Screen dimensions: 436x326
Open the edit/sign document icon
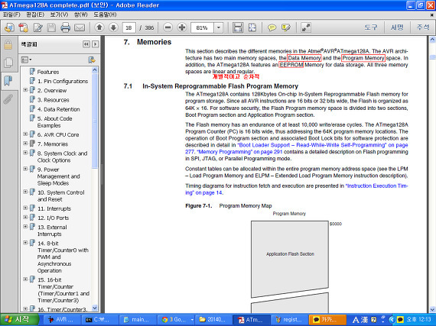click(37, 27)
